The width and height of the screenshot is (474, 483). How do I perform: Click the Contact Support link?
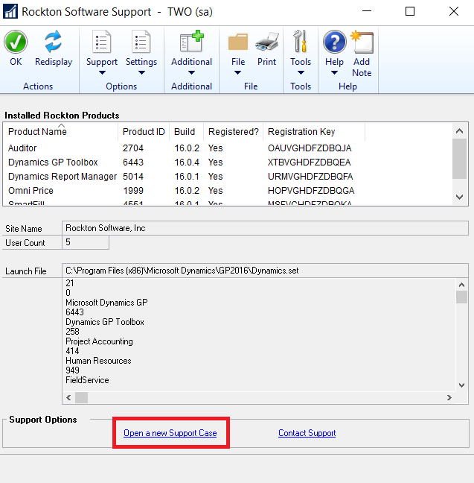point(307,433)
